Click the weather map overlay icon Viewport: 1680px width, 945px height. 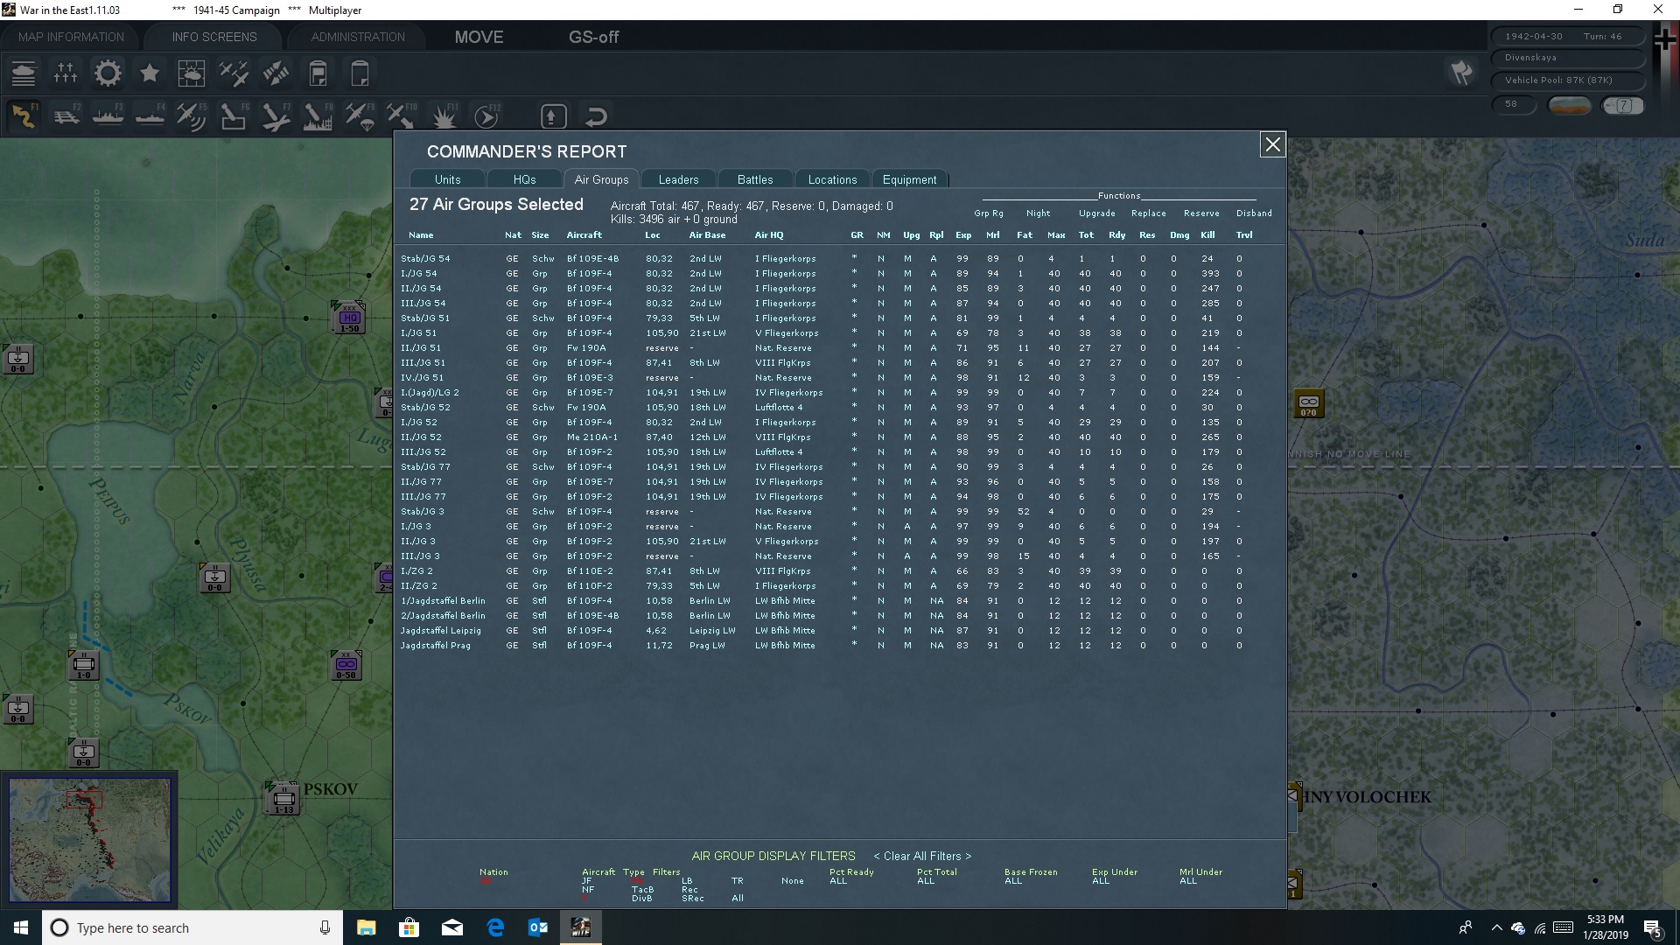click(191, 73)
